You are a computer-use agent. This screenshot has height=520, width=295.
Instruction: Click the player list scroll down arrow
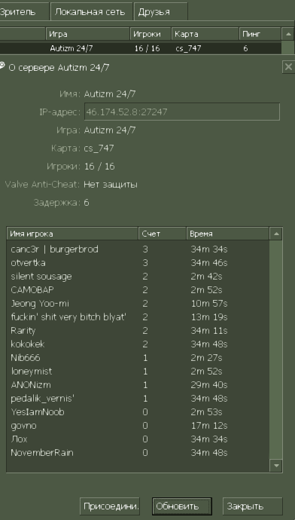[276, 466]
